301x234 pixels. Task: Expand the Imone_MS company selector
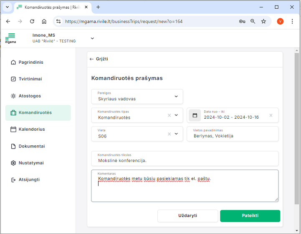pyautogui.click(x=92, y=38)
